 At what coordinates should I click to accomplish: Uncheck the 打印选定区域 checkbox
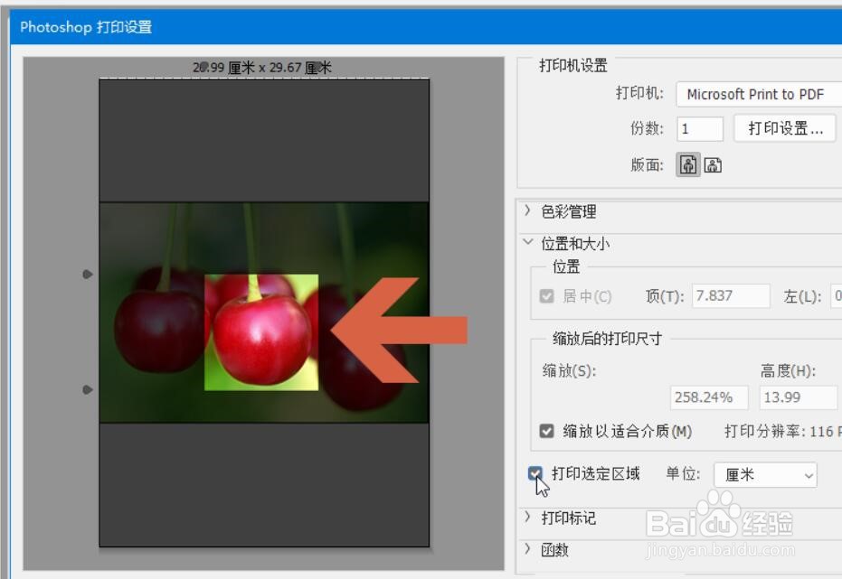click(x=535, y=473)
